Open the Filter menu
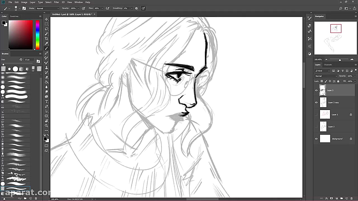Viewport: 358px width, 201px height. coord(56,2)
